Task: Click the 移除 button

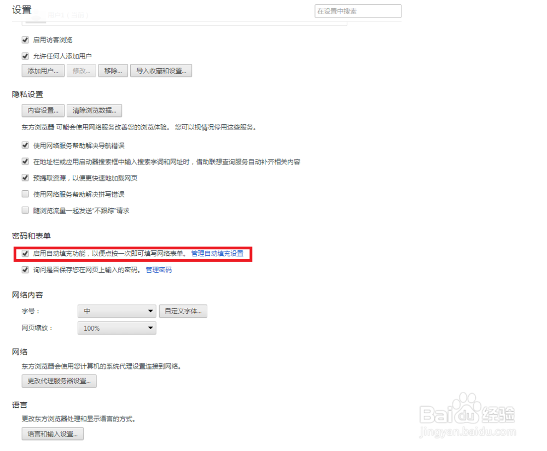Action: point(113,71)
